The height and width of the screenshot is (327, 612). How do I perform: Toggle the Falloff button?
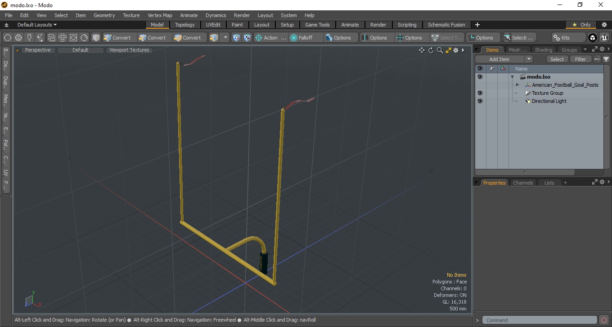pos(306,38)
